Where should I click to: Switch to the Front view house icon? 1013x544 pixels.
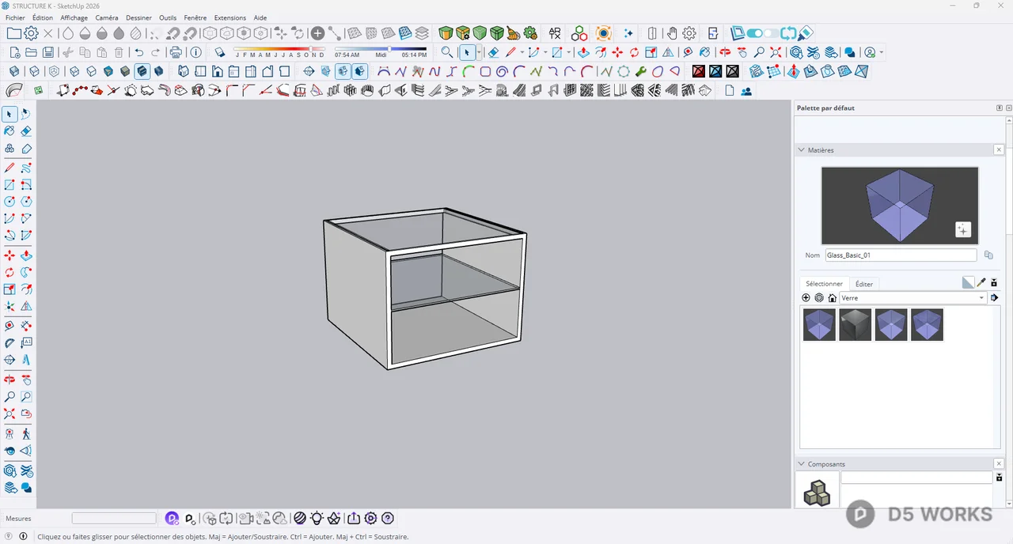tap(217, 71)
